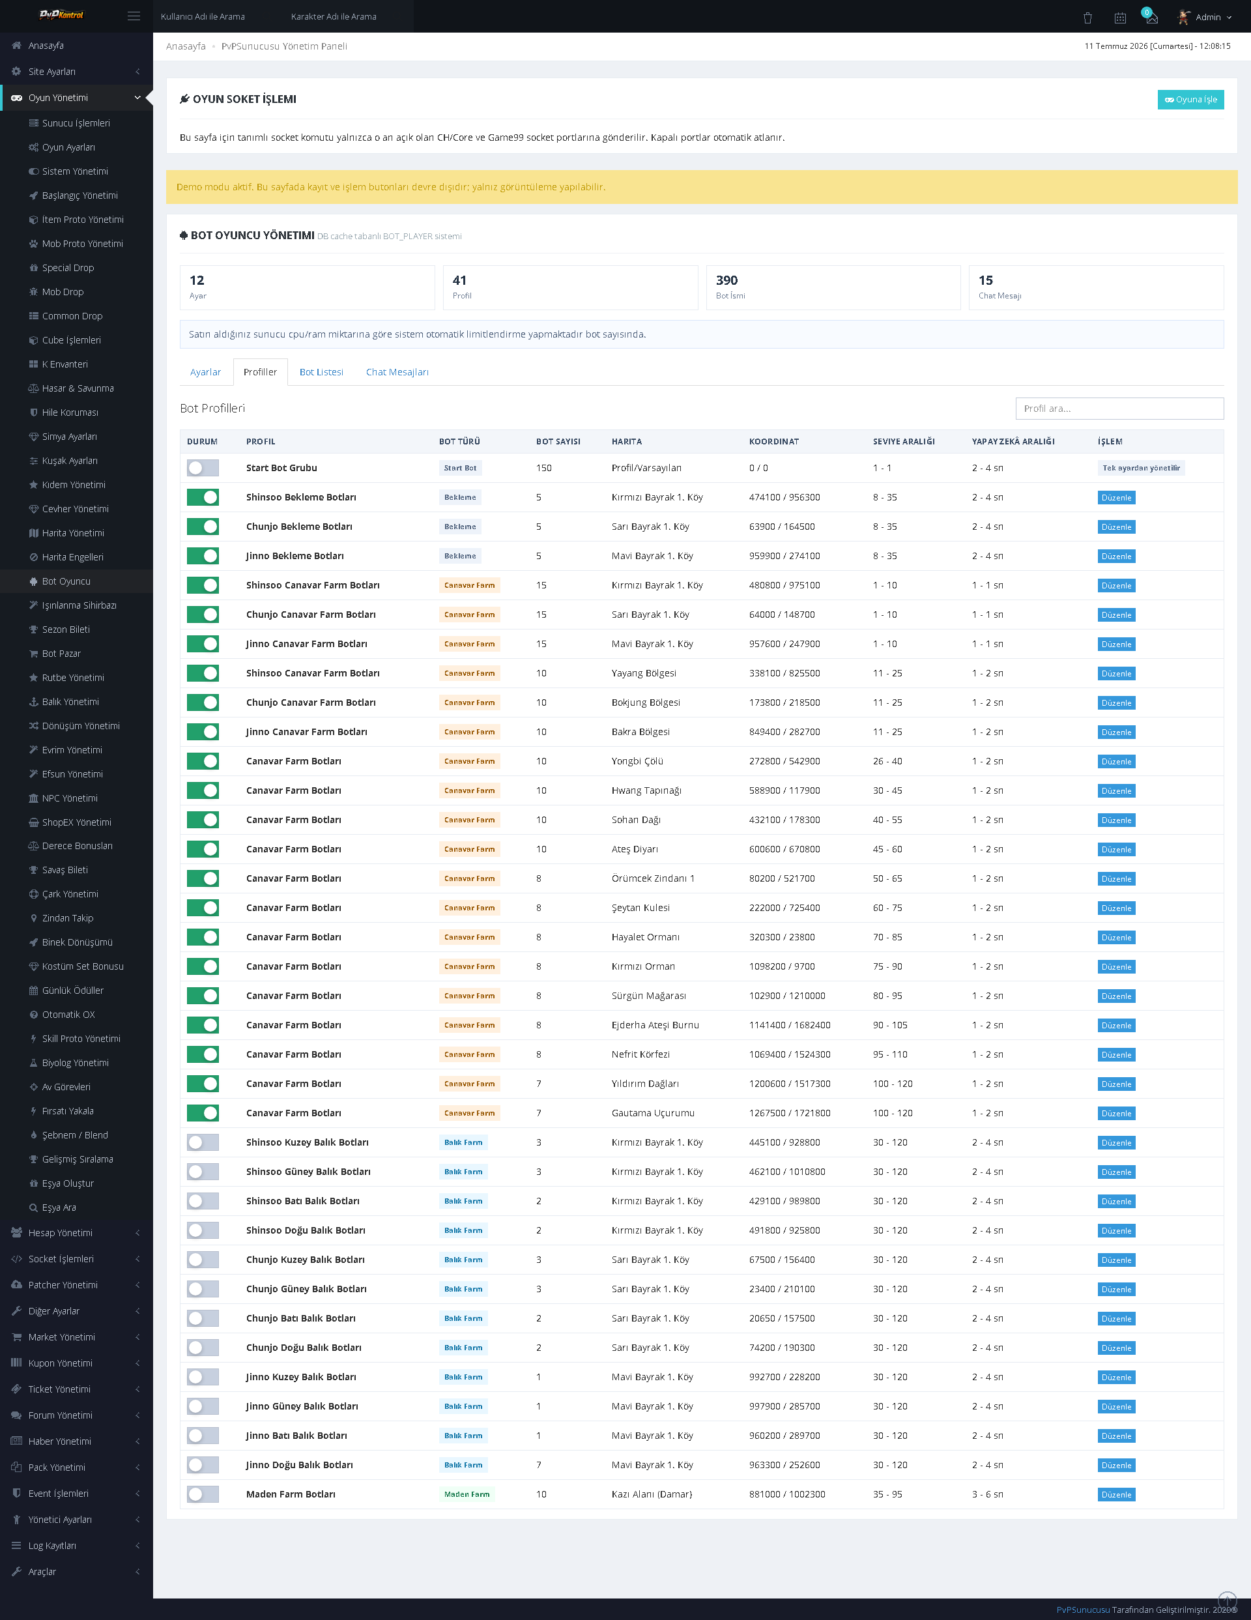Enable the Maden Farm Botları toggle
Screen dimensions: 1251x1620
203,1494
